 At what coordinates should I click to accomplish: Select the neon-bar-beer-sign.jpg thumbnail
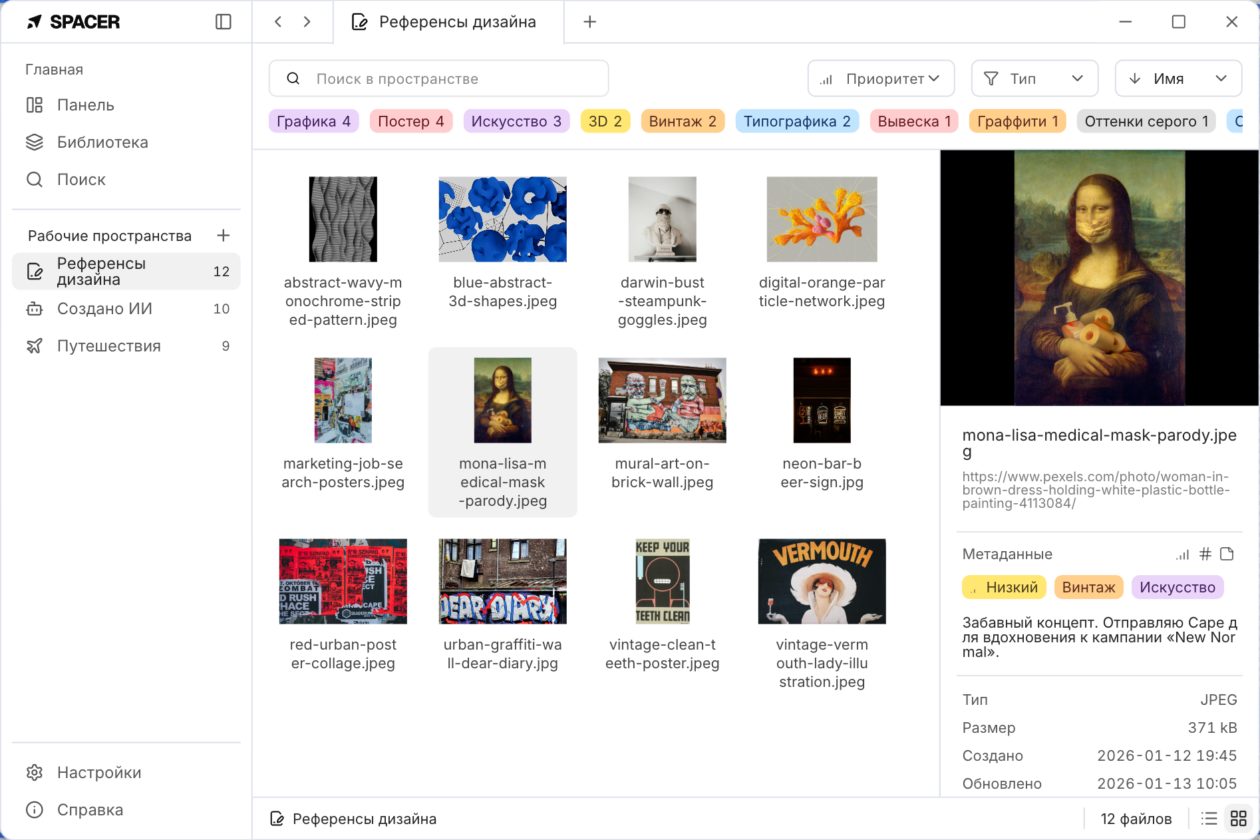(822, 399)
